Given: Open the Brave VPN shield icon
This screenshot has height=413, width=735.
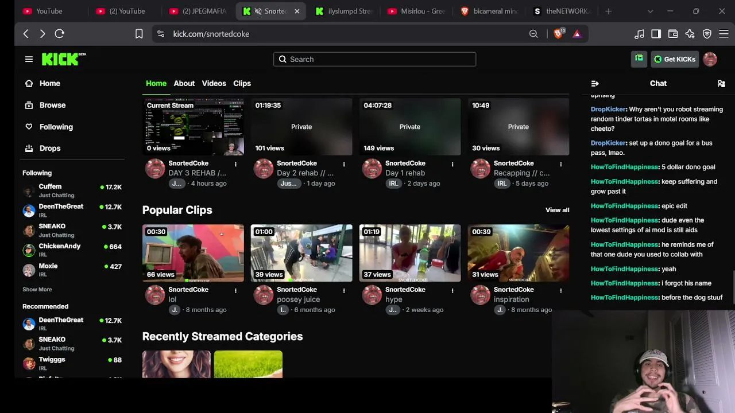Looking at the screenshot, I should point(707,34).
